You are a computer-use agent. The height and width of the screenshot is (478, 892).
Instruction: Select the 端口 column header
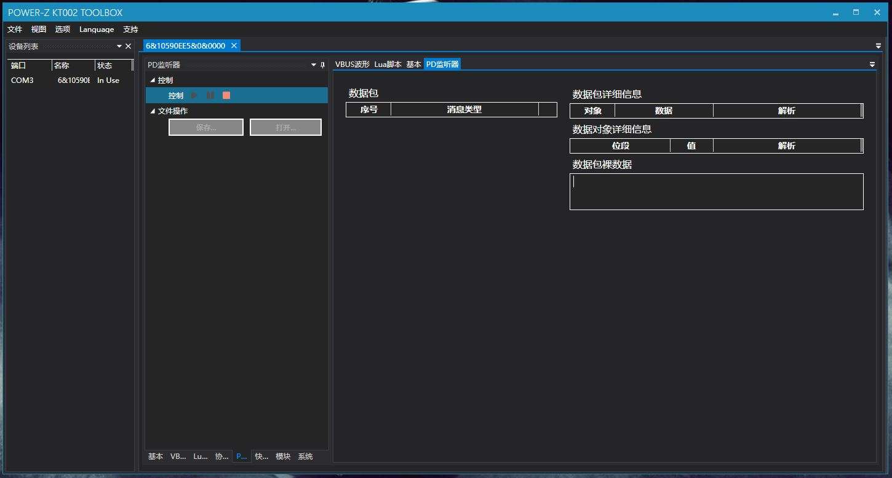[30, 66]
